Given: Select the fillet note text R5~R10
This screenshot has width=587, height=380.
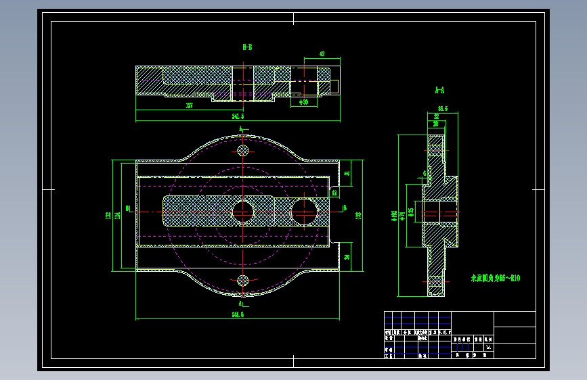Looking at the screenshot, I should [496, 278].
